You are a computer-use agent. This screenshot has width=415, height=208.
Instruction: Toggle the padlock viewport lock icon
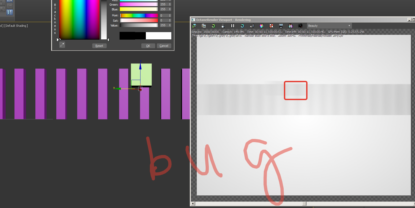223,26
